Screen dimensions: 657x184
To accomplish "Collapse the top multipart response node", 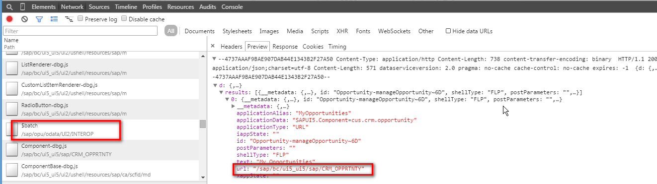I will pyautogui.click(x=214, y=59).
